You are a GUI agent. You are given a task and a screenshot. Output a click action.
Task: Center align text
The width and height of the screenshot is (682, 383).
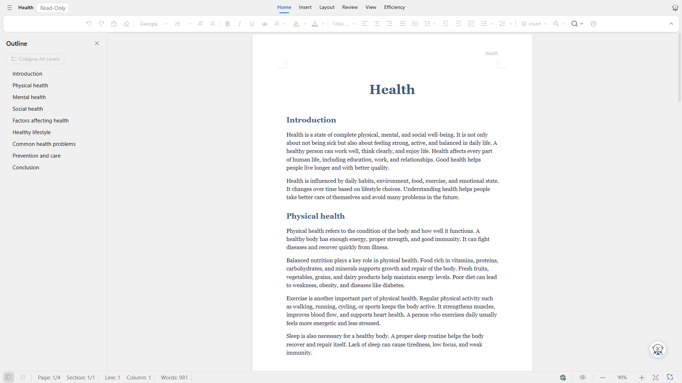[377, 24]
